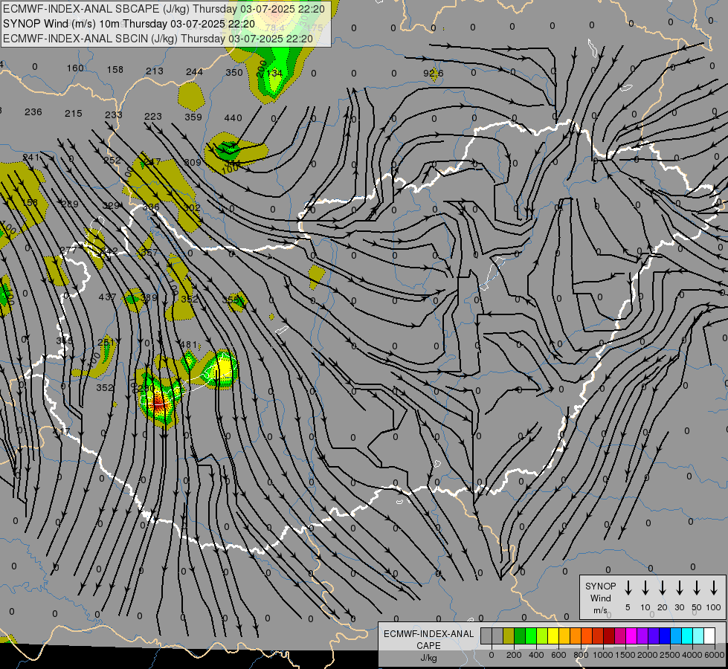This screenshot has width=728, height=669.
Task: Click the 2500 tick label in CAPE legend
Action: coord(670,655)
